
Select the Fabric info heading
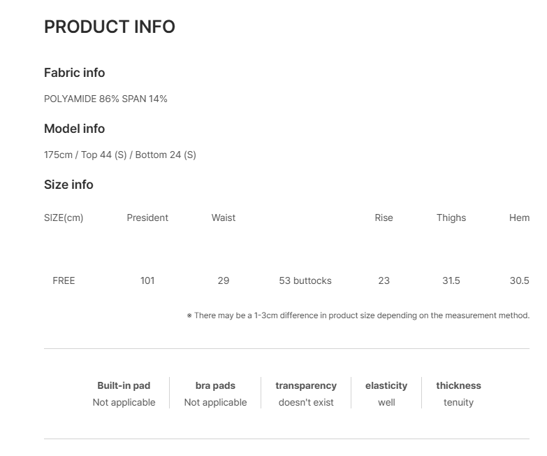pyautogui.click(x=74, y=73)
